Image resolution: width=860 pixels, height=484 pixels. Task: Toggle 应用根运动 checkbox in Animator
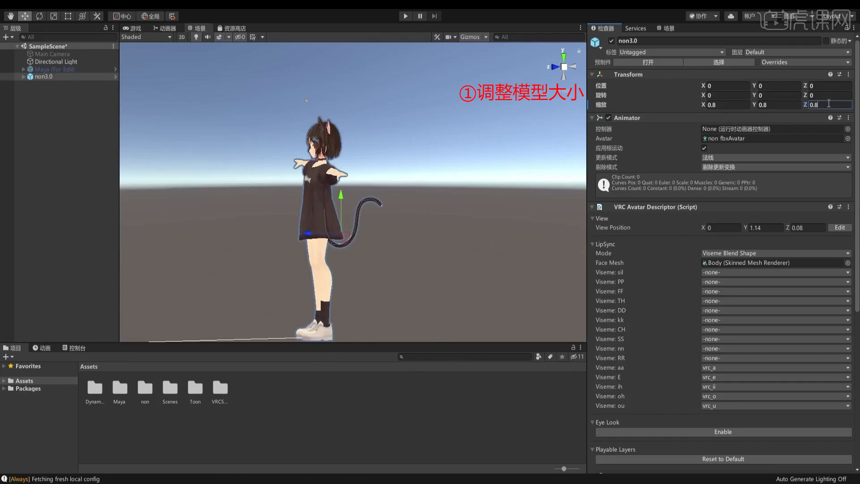click(704, 148)
